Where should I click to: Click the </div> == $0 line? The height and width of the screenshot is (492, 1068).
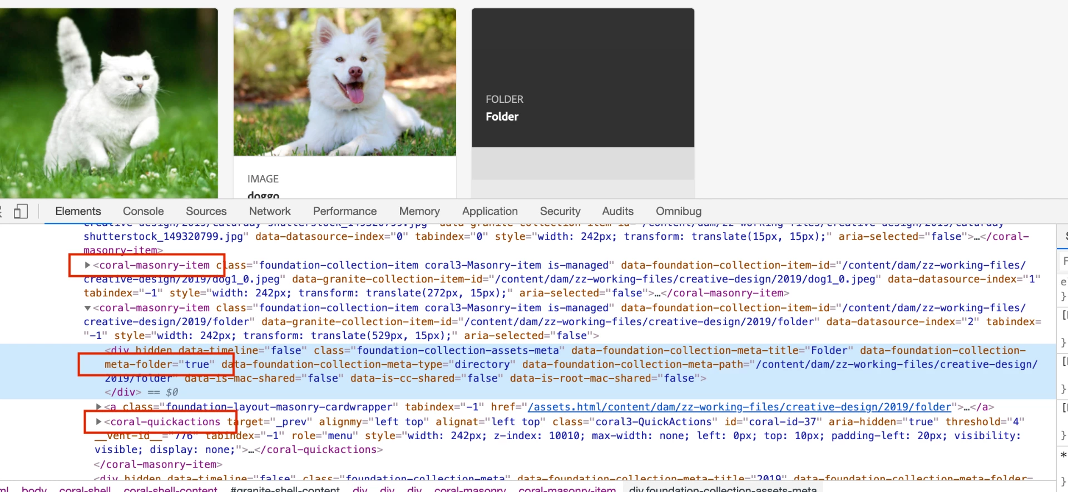(141, 392)
